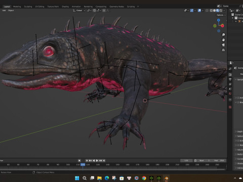
Task: Play the animation forward
Action: click(x=97, y=160)
